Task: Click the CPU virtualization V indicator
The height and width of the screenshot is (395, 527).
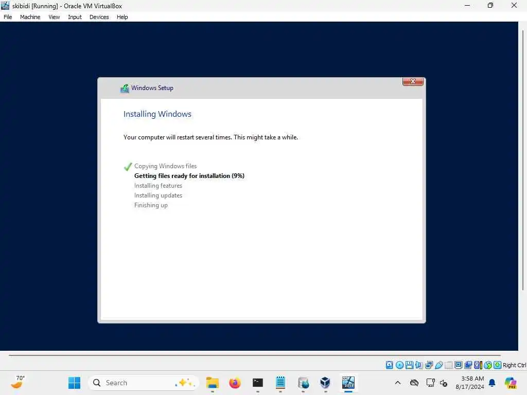Action: pos(478,365)
